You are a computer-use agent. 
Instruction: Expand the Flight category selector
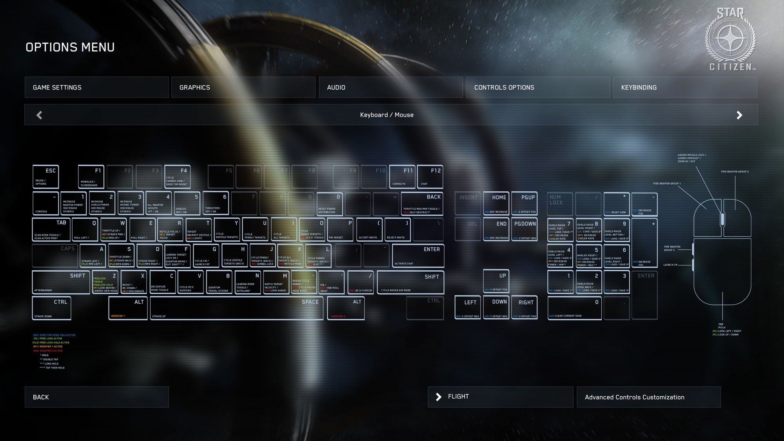(500, 397)
